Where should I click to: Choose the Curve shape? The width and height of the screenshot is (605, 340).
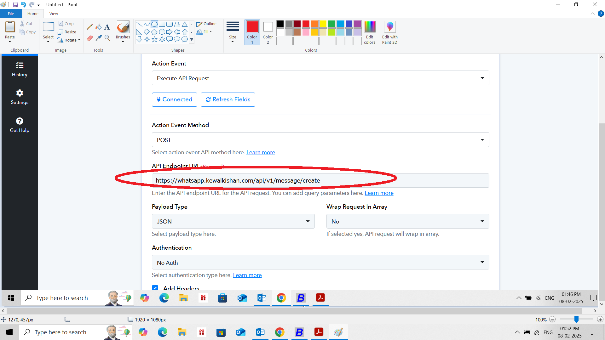click(x=147, y=24)
